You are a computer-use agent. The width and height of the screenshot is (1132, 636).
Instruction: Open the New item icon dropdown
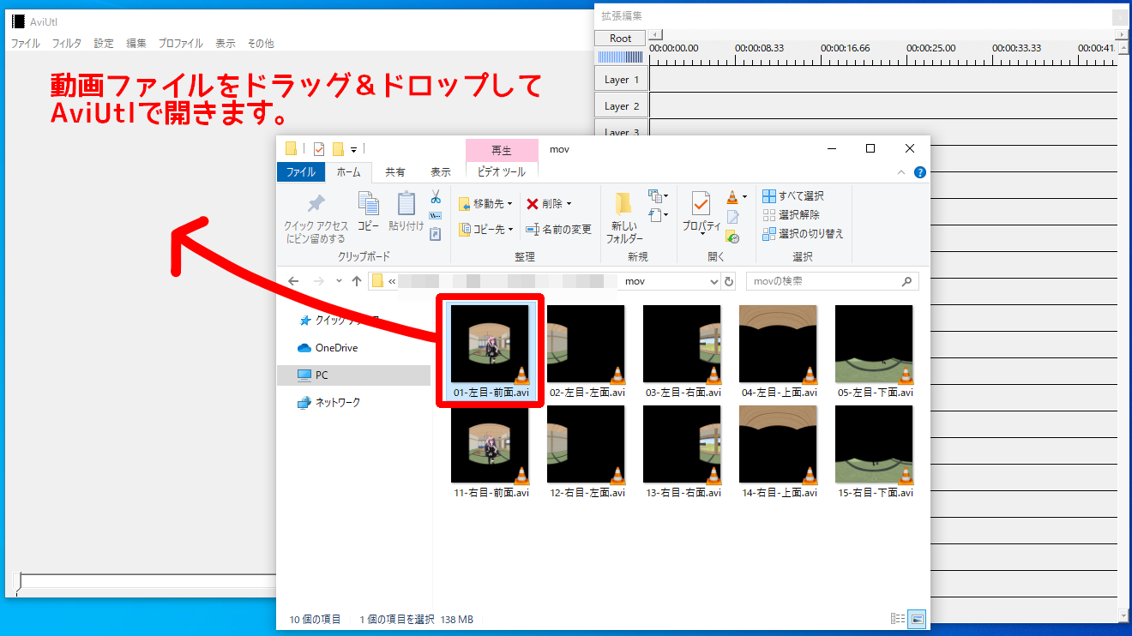pos(659,196)
